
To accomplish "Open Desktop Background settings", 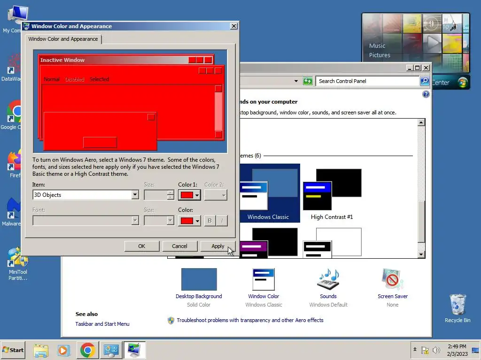I will [199, 287].
